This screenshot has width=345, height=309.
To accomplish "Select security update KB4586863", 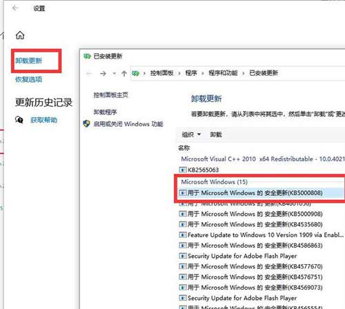I will 255,246.
